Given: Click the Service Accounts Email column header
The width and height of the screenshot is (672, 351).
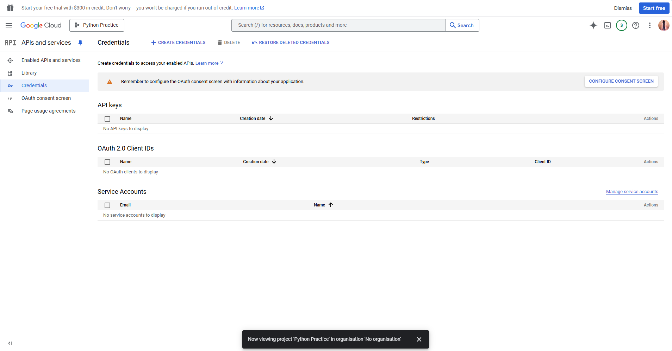Looking at the screenshot, I should coord(125,205).
